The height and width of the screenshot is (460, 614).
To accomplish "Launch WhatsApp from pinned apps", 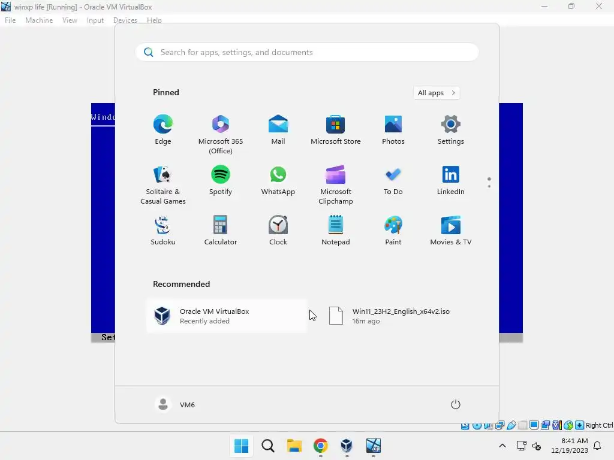I will tap(278, 180).
